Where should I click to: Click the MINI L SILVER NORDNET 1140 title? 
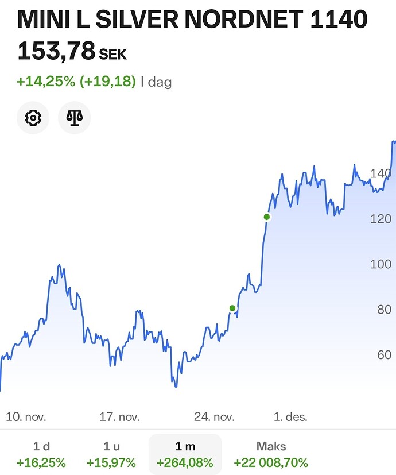(x=192, y=20)
